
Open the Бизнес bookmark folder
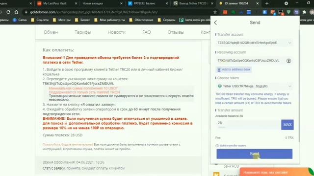pyautogui.click(x=82, y=20)
